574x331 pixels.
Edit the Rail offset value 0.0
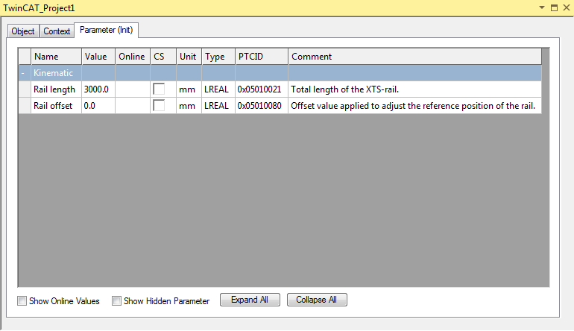pos(98,106)
